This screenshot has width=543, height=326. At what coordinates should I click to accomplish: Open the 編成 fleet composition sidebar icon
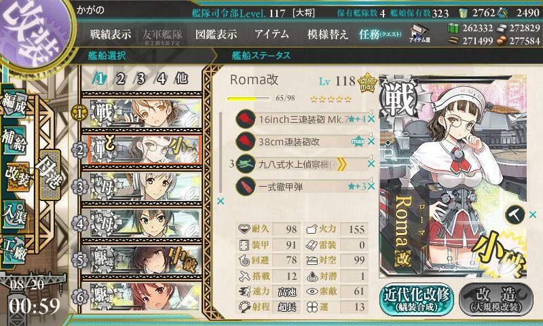tap(14, 105)
